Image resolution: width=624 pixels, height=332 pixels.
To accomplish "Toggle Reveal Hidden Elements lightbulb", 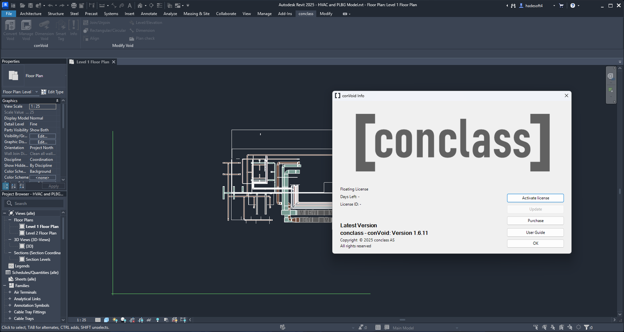I will pos(158,320).
